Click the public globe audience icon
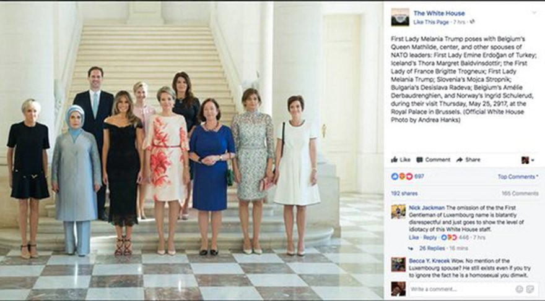The width and height of the screenshot is (545, 301). click(x=473, y=22)
